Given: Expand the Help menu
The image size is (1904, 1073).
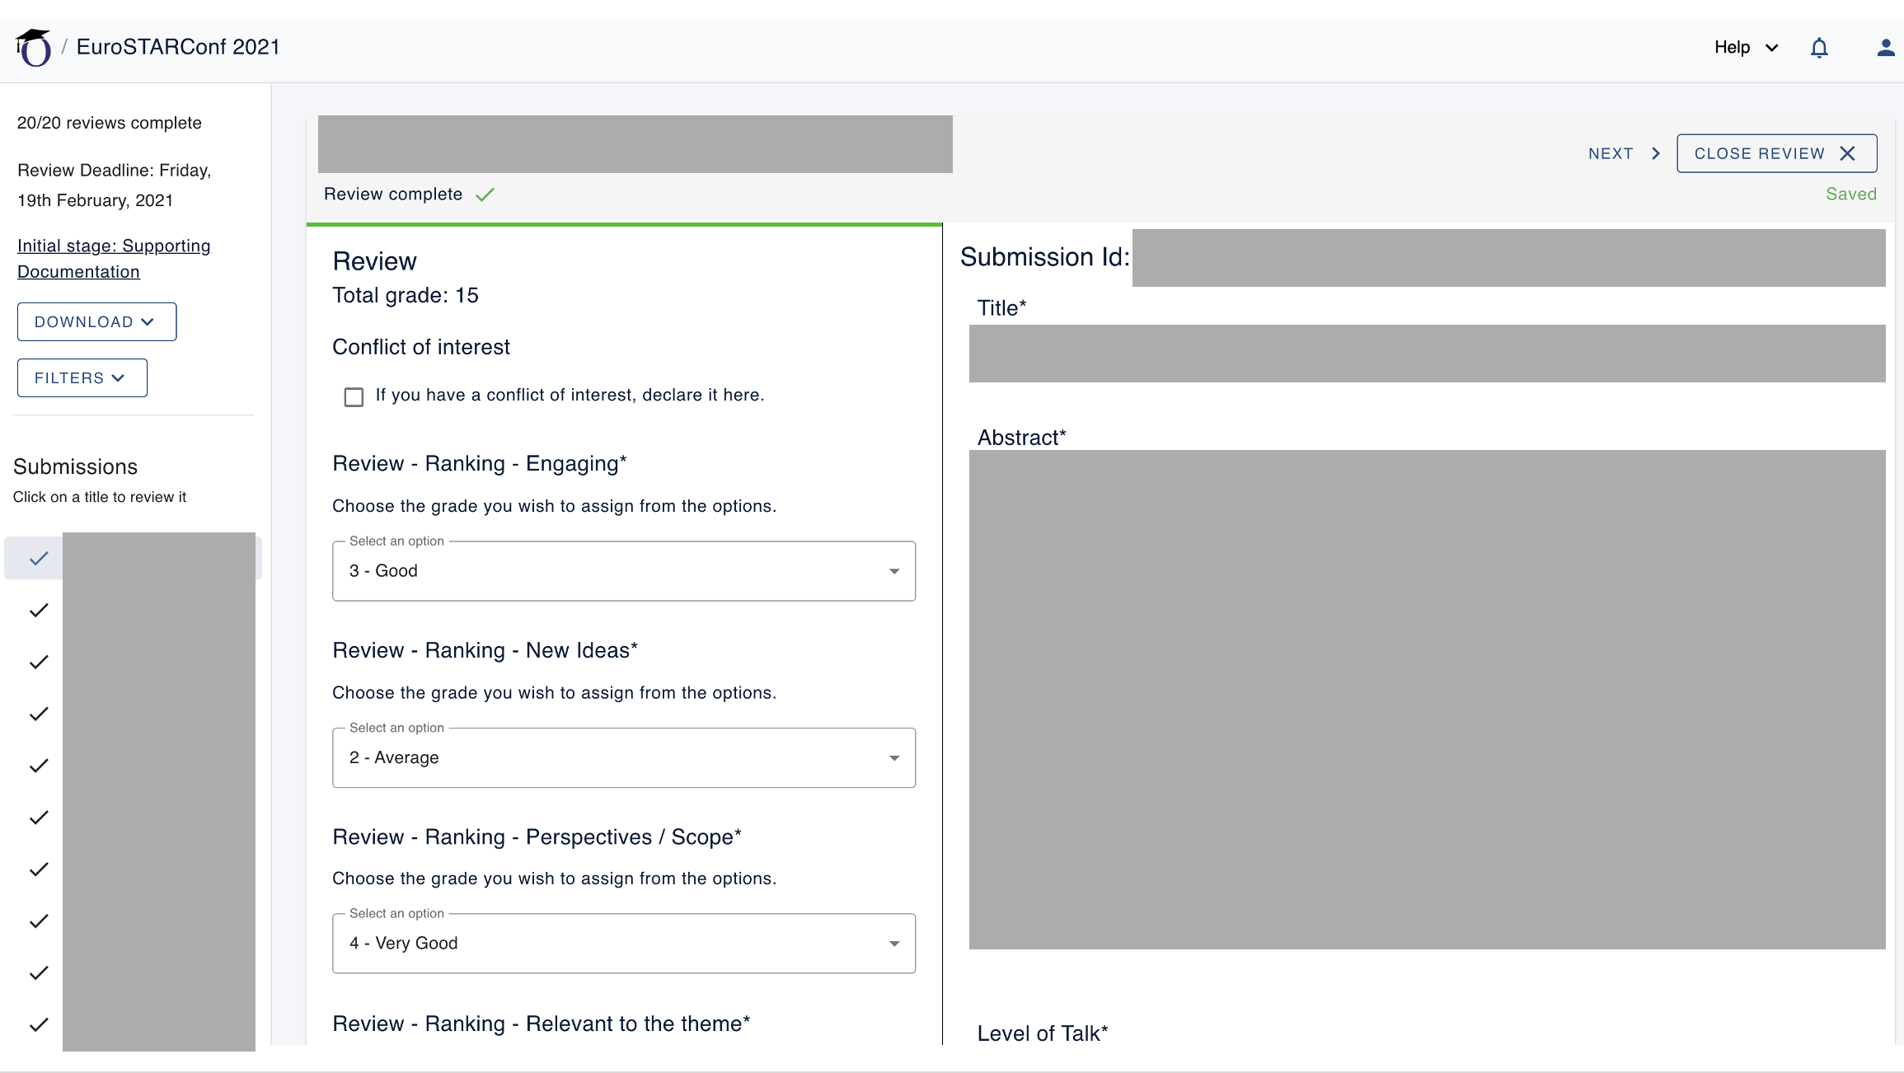Looking at the screenshot, I should 1746,48.
